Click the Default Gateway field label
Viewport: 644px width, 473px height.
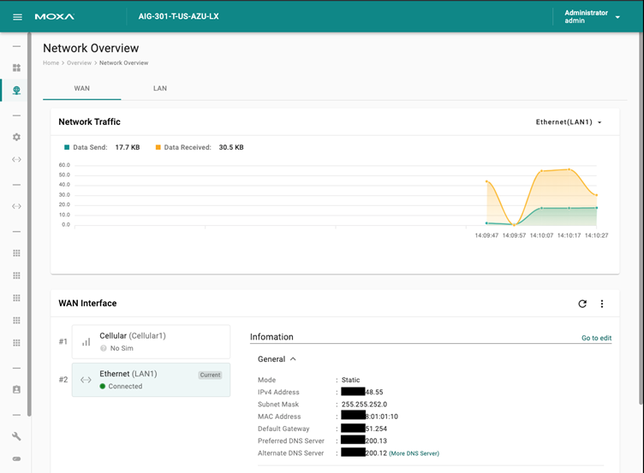point(283,429)
